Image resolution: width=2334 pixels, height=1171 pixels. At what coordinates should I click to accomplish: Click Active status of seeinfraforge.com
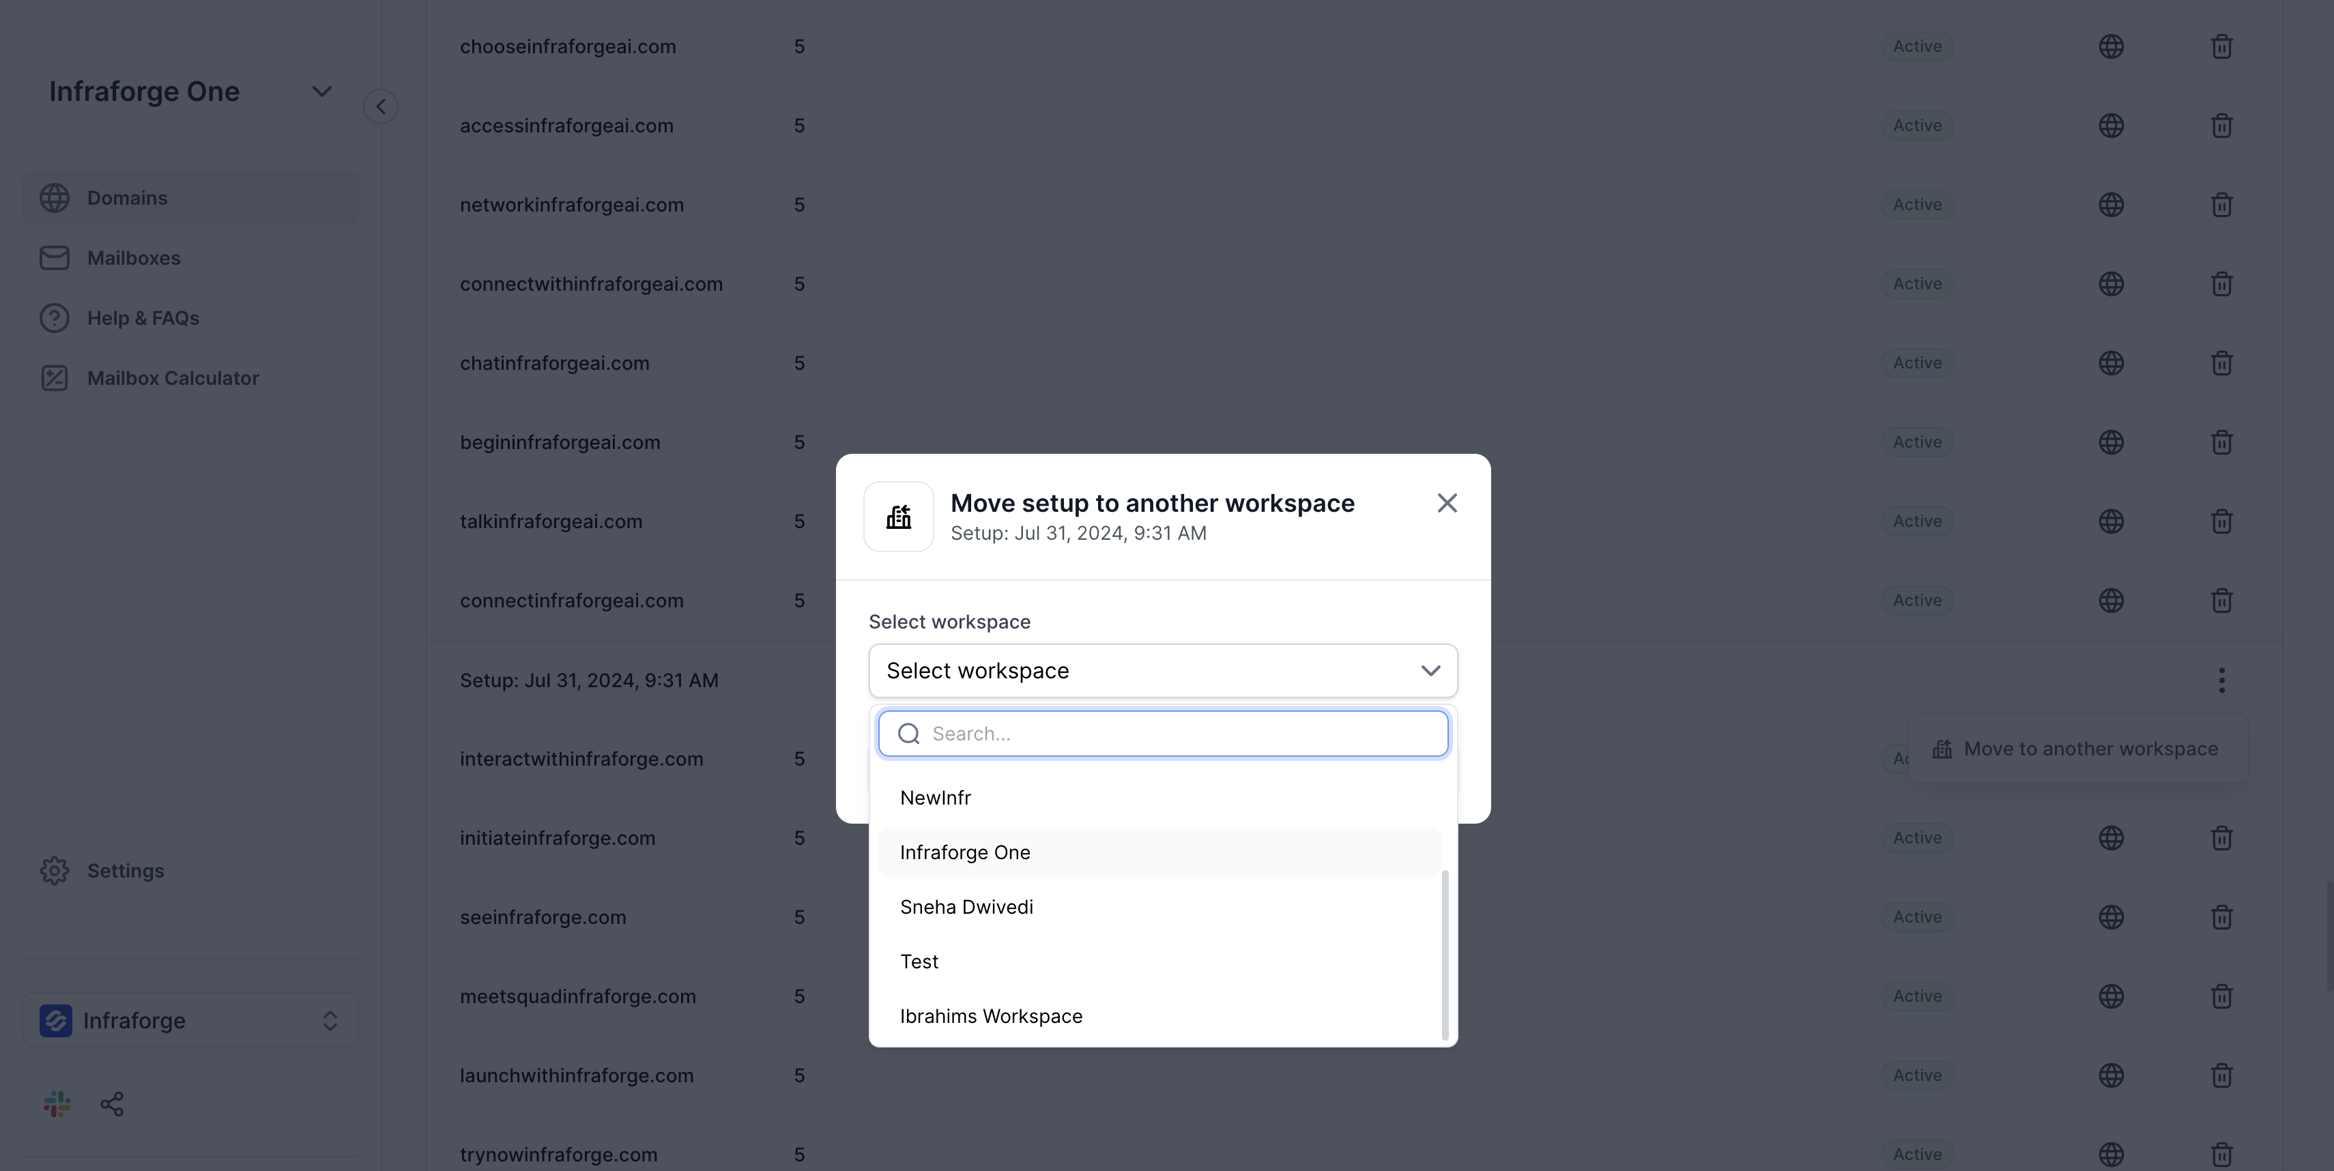pyautogui.click(x=1917, y=916)
